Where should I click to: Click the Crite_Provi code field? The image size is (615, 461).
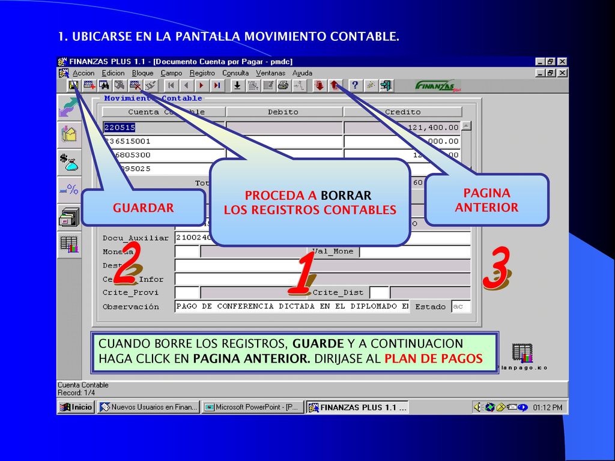click(187, 292)
